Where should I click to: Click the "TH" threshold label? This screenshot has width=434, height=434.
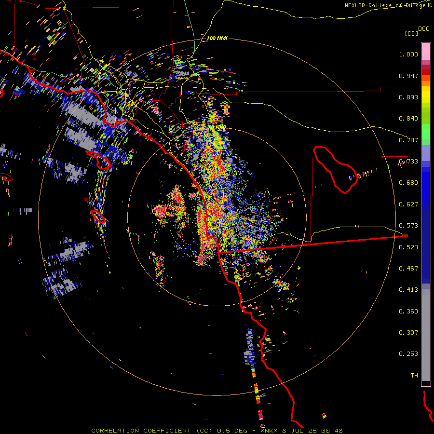414,376
